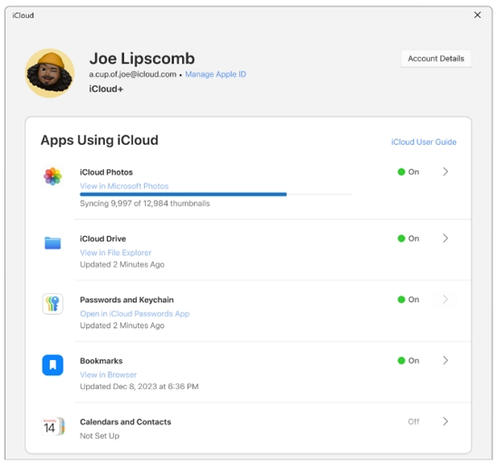The height and width of the screenshot is (464, 498).
Task: Follow the Manage Apple ID link
Action: click(215, 74)
